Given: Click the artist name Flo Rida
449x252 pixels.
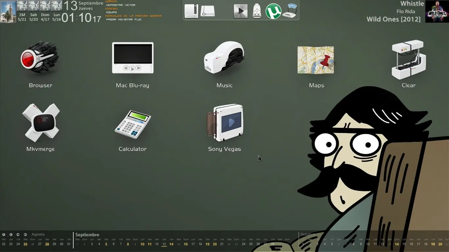Looking at the screenshot, I should (x=406, y=11).
